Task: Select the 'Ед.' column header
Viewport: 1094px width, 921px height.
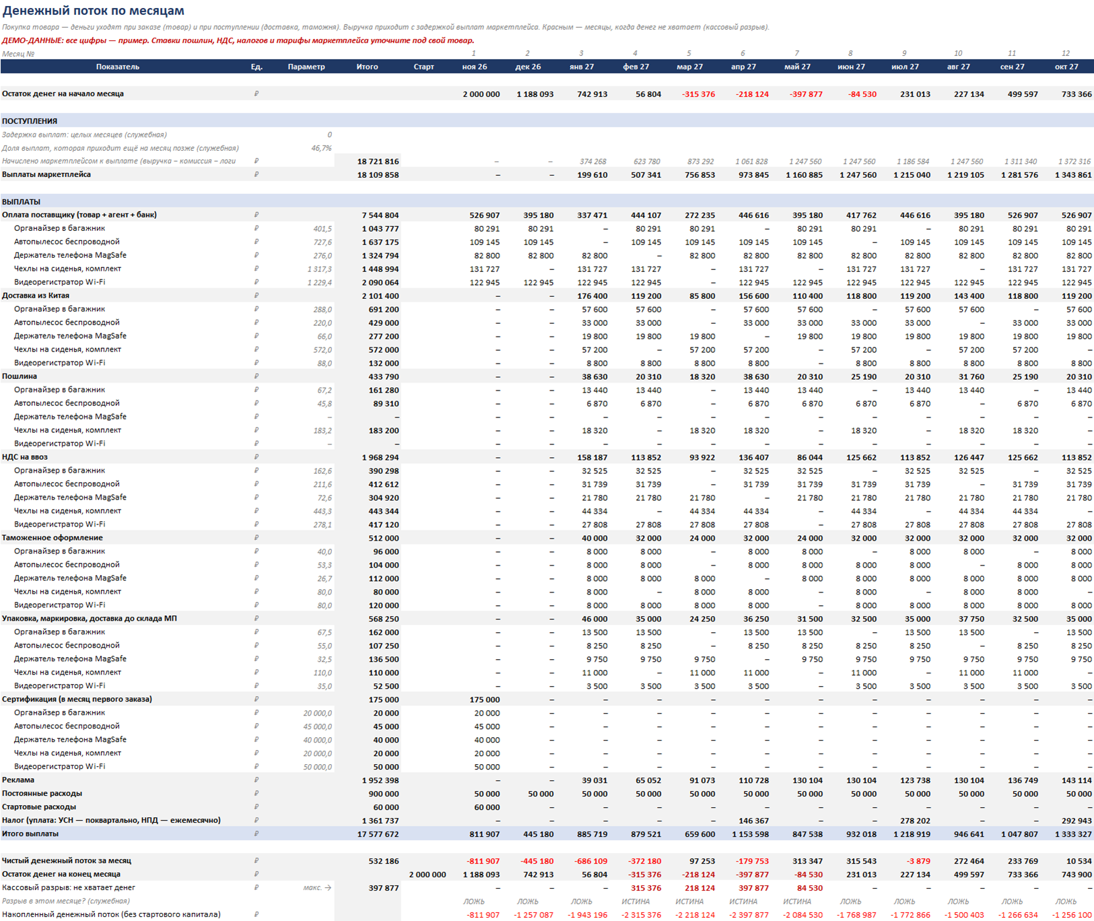Action: pos(257,67)
